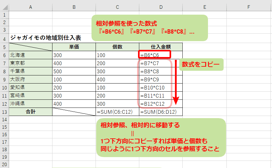The height and width of the screenshot is (168, 272).
Task: Click unit price 300 for 北海道
Action: pos(74,55)
